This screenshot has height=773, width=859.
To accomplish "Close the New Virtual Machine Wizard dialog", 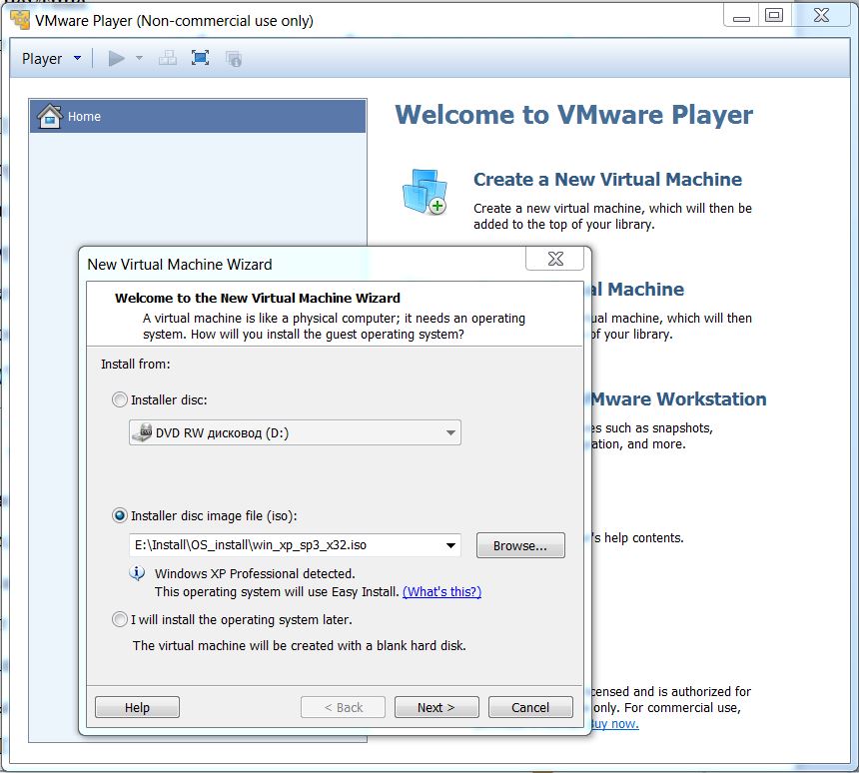I will coord(555,260).
